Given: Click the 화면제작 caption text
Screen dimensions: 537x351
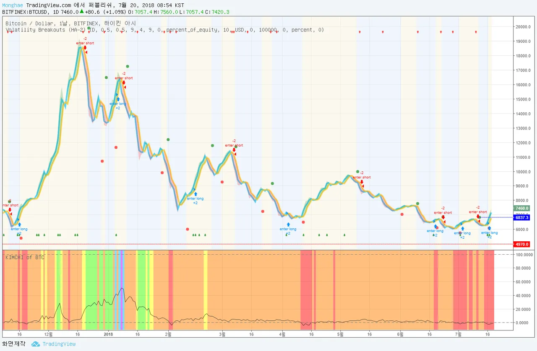Looking at the screenshot, I should [x=14, y=344].
